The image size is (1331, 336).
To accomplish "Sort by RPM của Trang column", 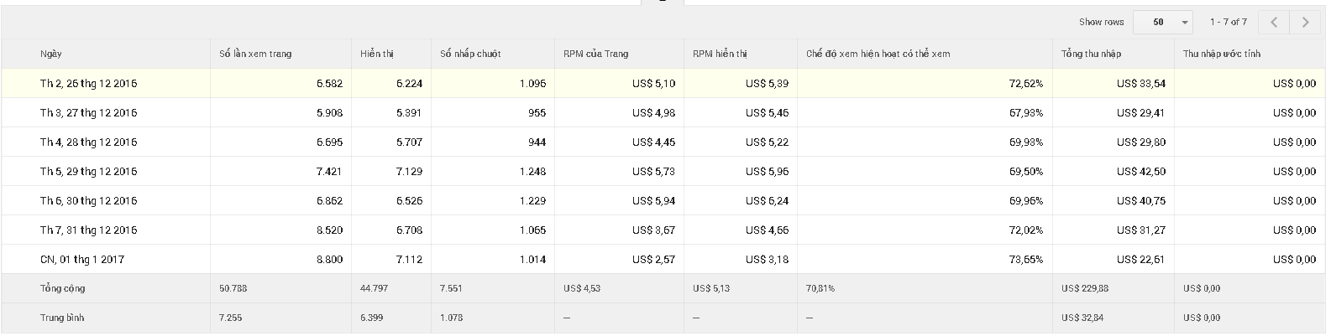I will [x=595, y=54].
